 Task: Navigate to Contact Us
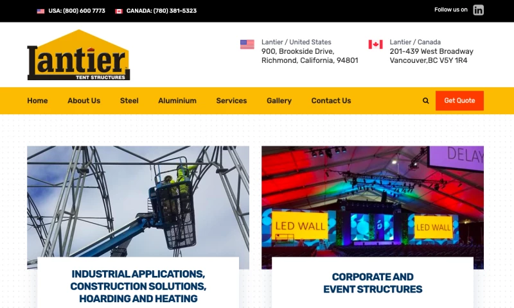331,101
